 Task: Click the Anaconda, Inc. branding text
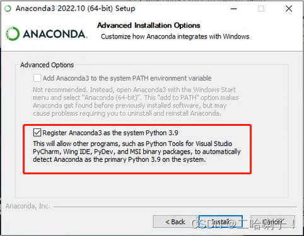click(28, 206)
